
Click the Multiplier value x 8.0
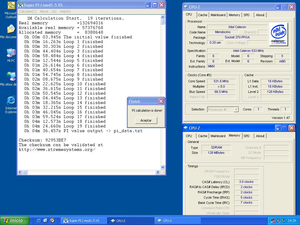tap(221, 86)
